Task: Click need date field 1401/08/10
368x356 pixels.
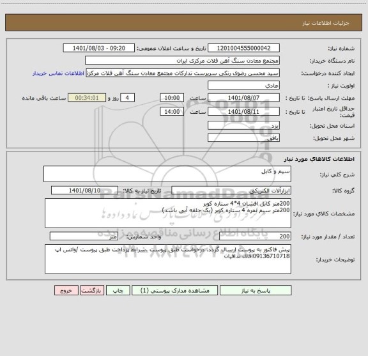Action: pyautogui.click(x=84, y=190)
